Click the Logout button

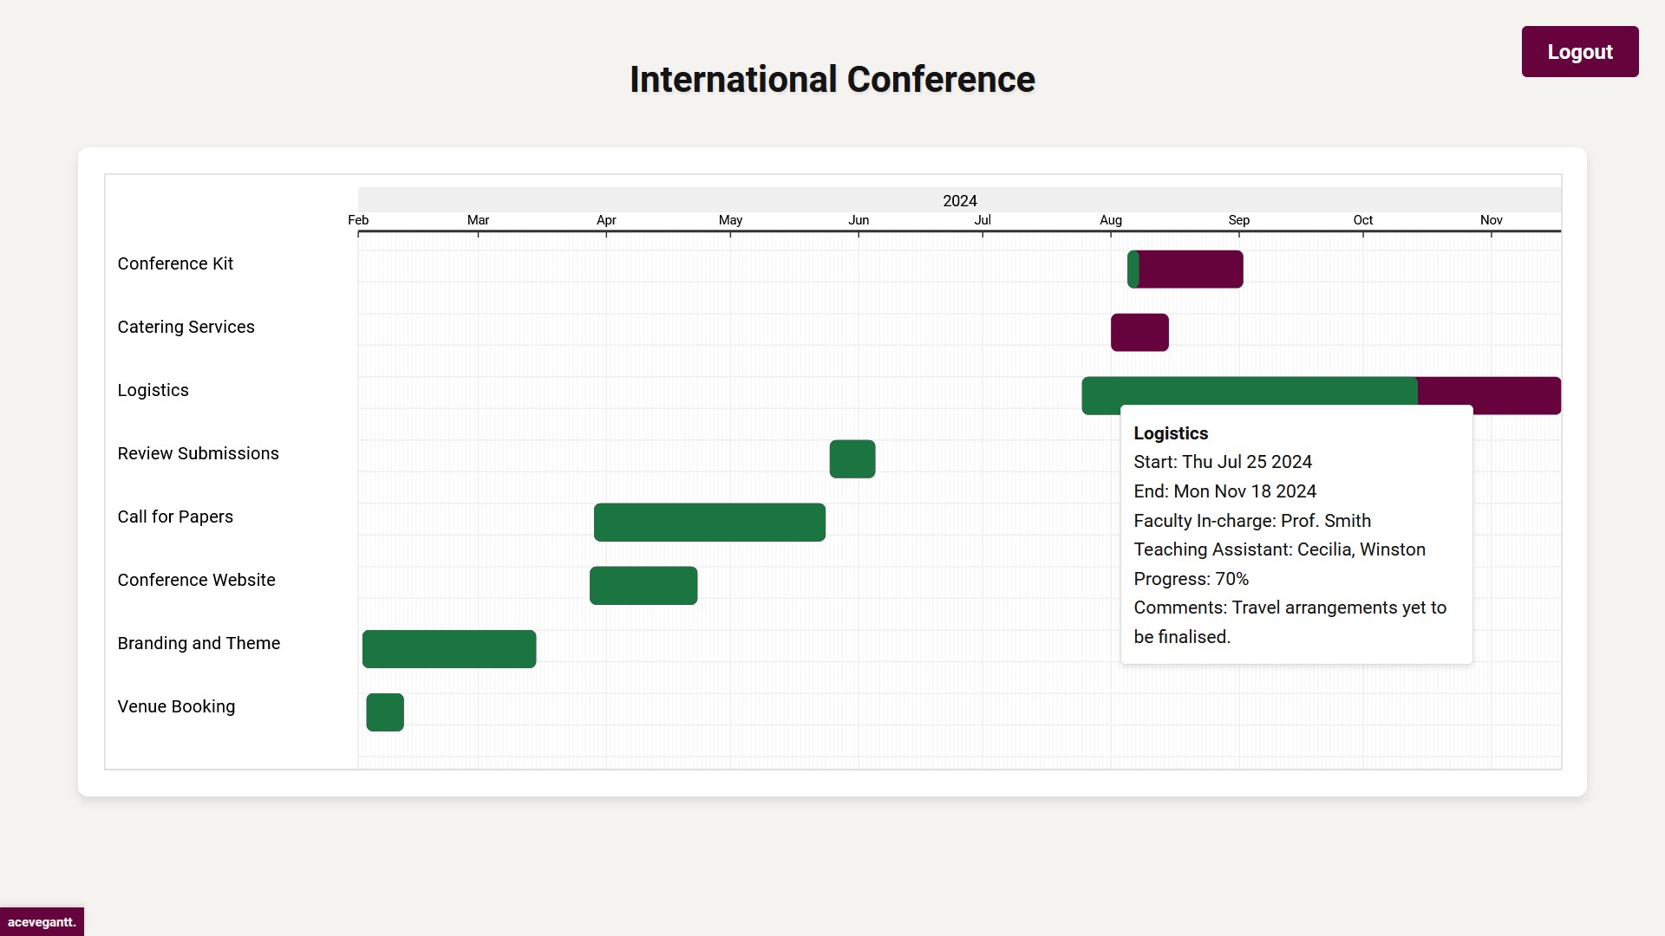coord(1579,52)
